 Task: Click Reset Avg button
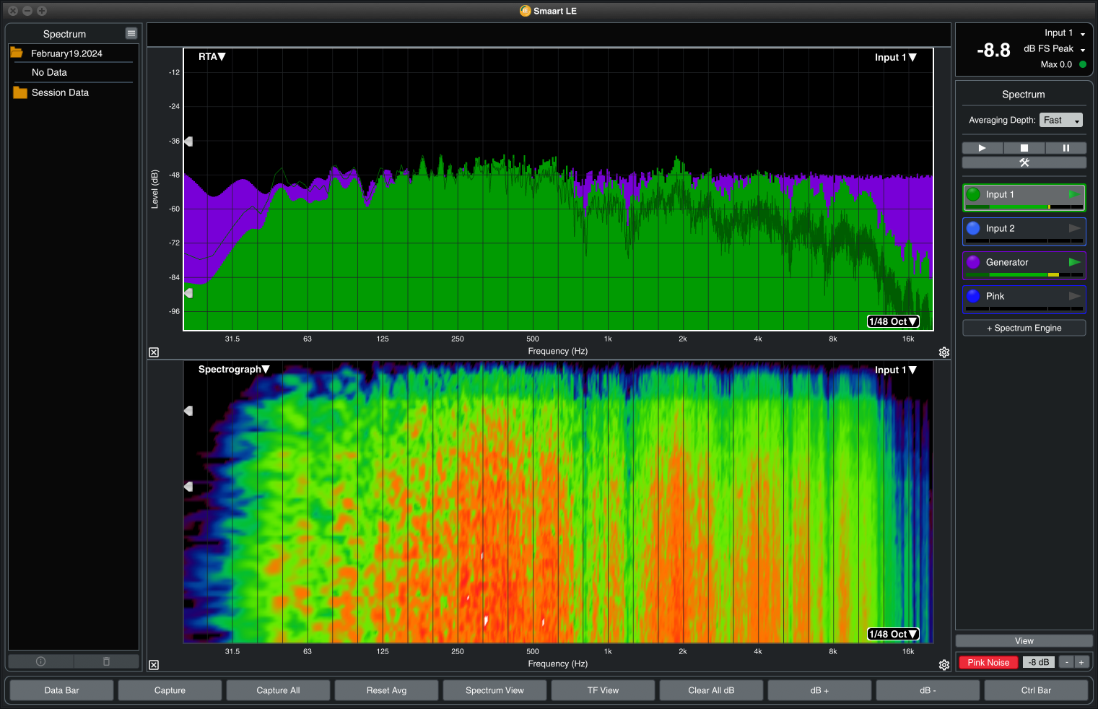386,690
